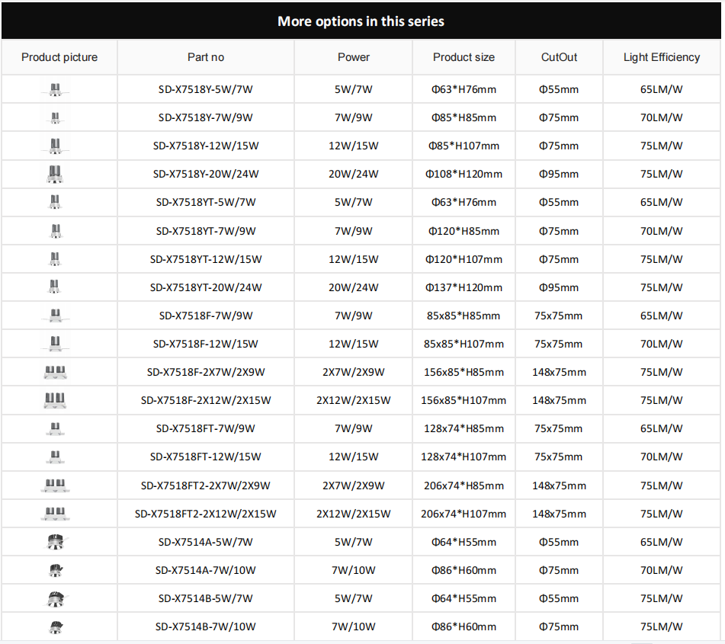
Task: Select part number SD-X7518YT-20W/24W
Action: pos(206,287)
